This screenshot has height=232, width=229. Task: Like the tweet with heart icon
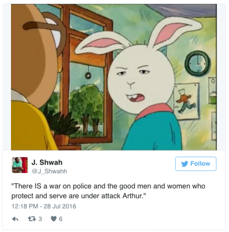click(x=54, y=219)
